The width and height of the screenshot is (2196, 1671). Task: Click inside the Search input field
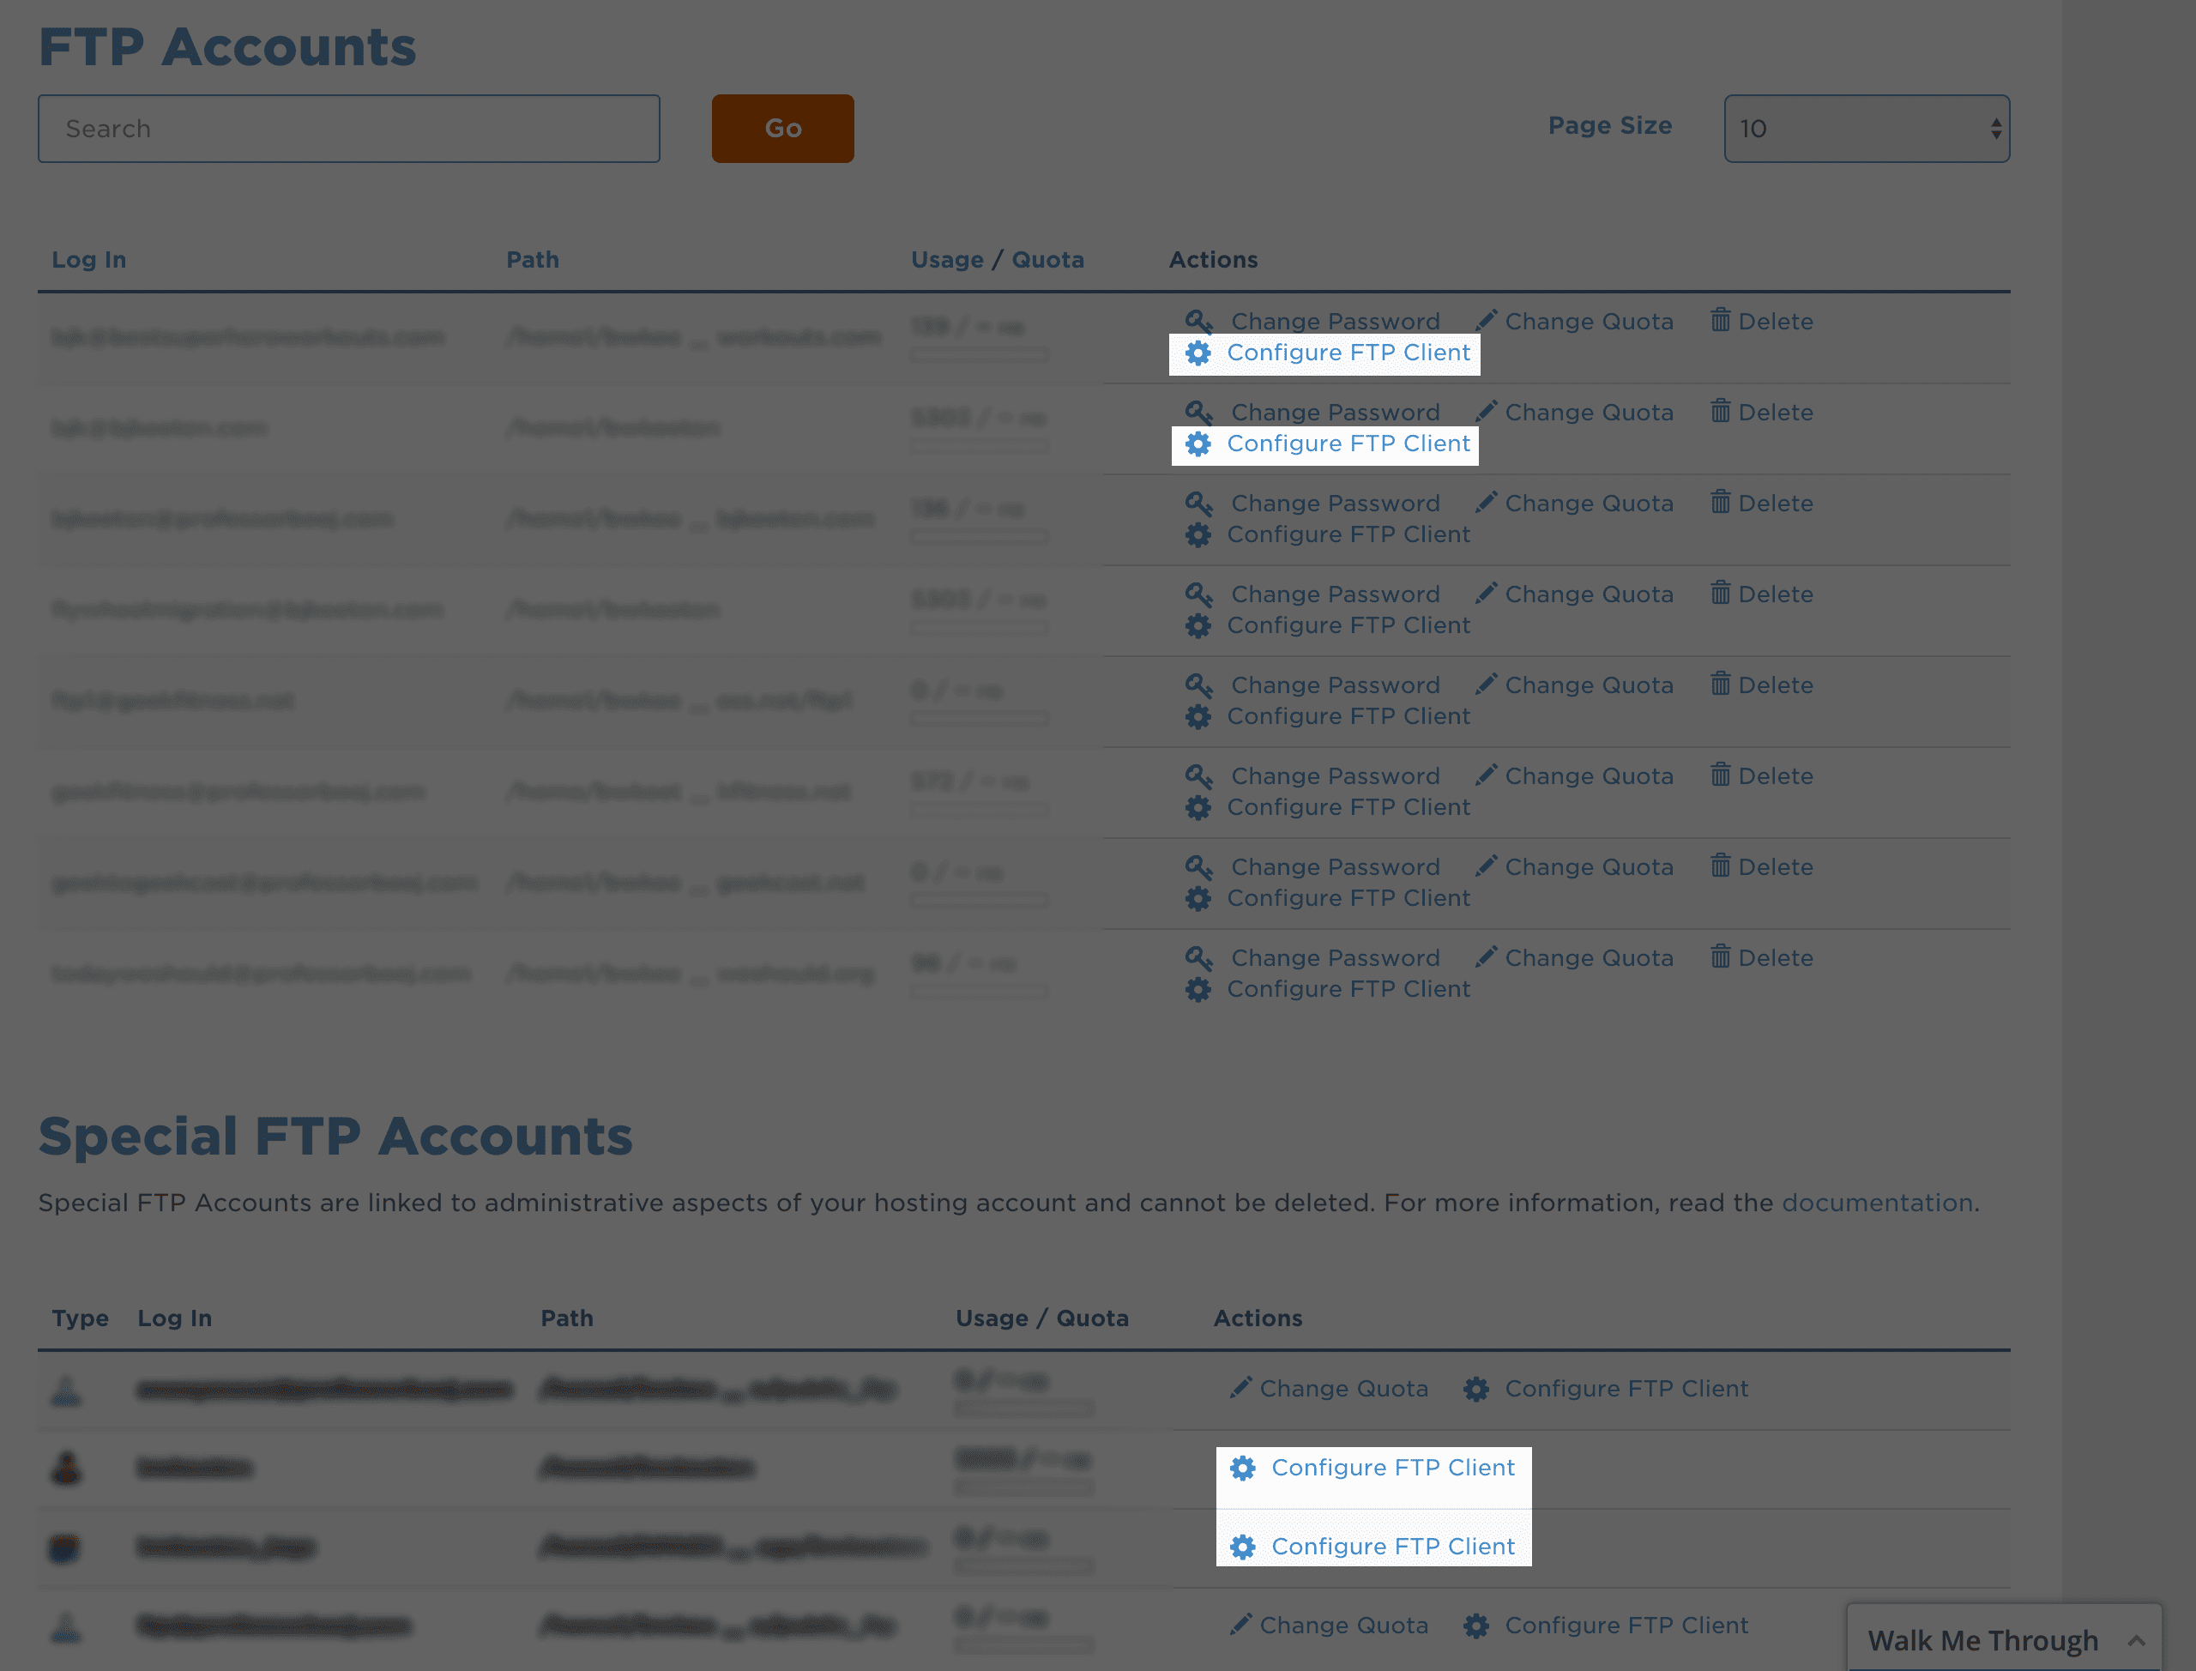348,129
